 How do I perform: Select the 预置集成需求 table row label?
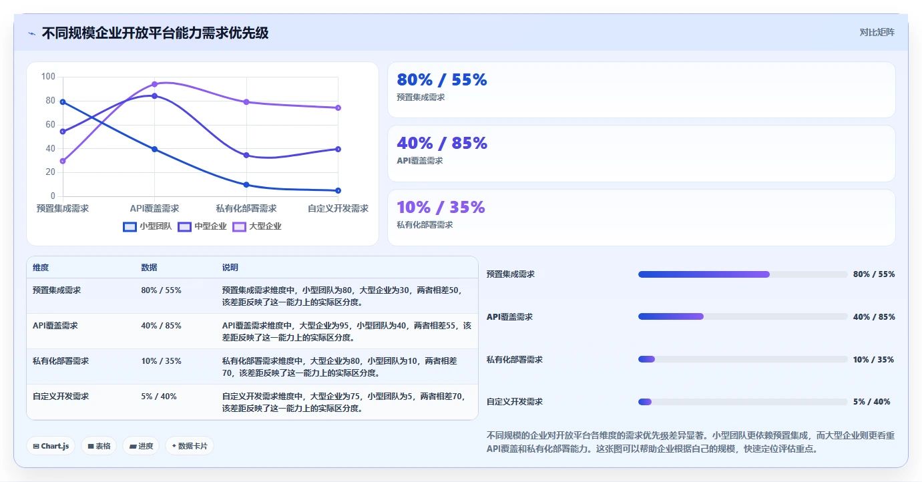click(56, 290)
